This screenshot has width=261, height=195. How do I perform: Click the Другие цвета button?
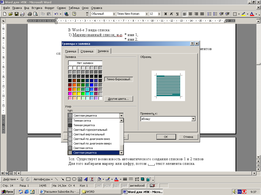pos(119,99)
